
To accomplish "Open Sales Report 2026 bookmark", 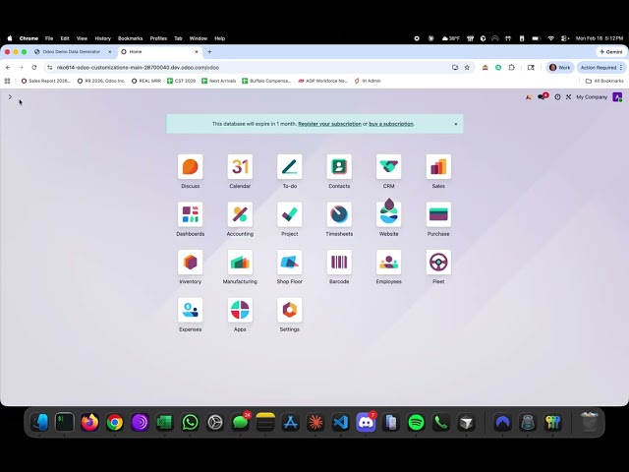I will coord(46,81).
